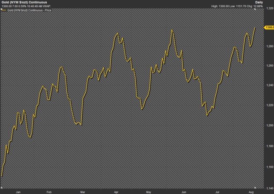Image resolution: width=274 pixels, height=194 pixels.
Task: Click the 'Apr' month label on the time axis
Action: point(116,192)
